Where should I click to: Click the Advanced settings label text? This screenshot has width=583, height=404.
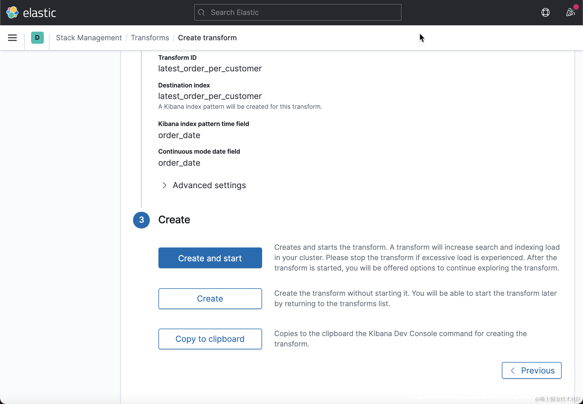(209, 185)
